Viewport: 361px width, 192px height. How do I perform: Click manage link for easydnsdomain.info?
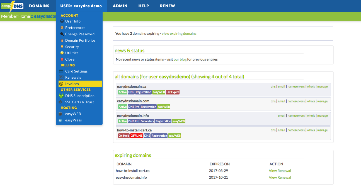click(323, 116)
